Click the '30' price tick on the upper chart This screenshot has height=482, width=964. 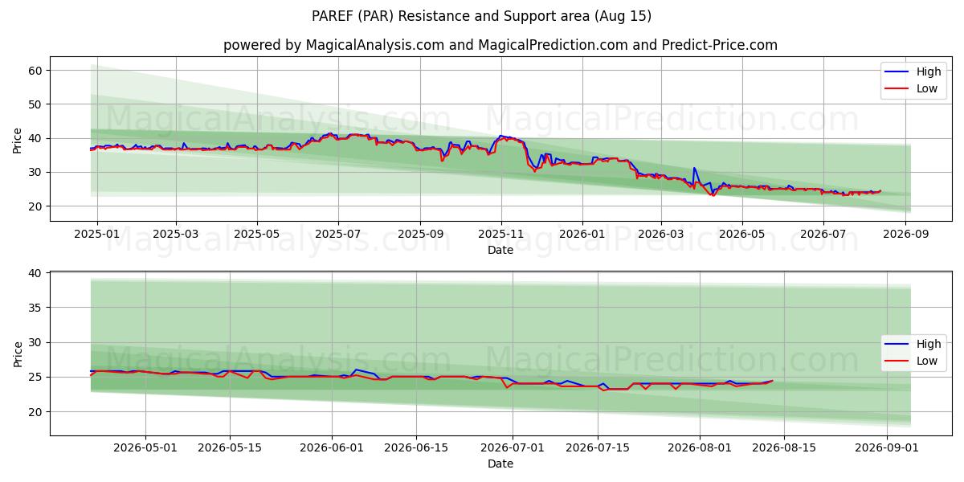coord(37,172)
